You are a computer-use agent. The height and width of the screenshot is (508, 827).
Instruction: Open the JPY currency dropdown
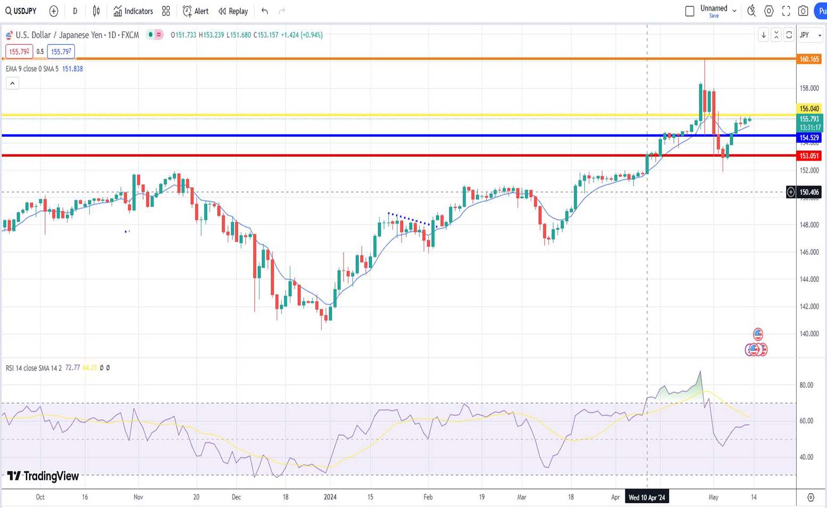pos(810,35)
